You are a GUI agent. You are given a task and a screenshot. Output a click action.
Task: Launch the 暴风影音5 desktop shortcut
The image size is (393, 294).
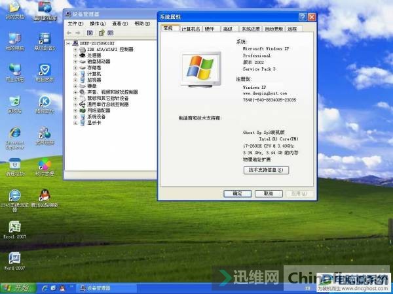[45, 41]
